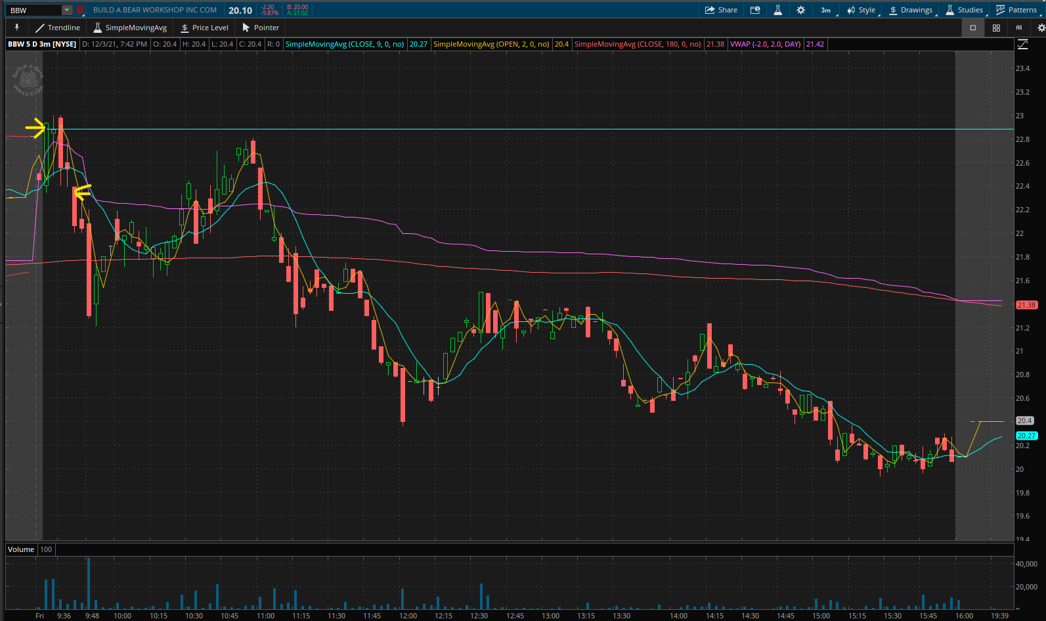Screen dimensions: 1046x621
Task: Toggle the pin icon on the drawing toolbar
Action: tap(17, 28)
